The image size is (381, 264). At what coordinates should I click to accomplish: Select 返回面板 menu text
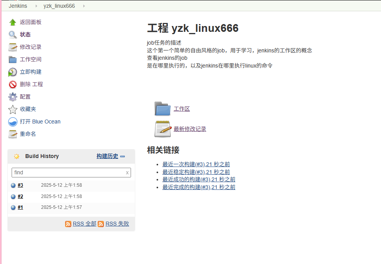(x=31, y=22)
